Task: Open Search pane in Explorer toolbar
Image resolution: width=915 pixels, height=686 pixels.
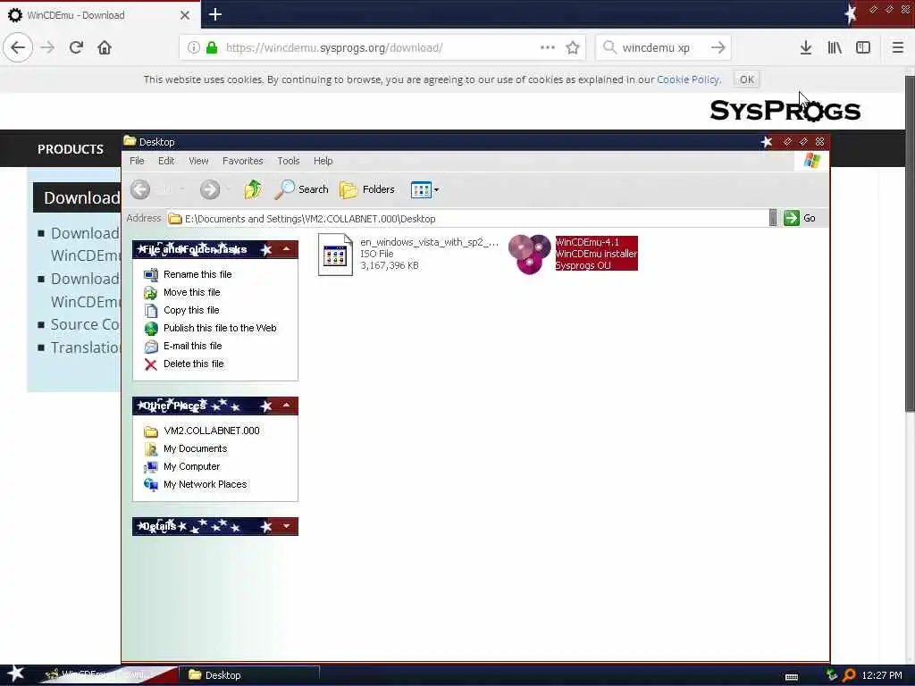Action: (x=302, y=189)
